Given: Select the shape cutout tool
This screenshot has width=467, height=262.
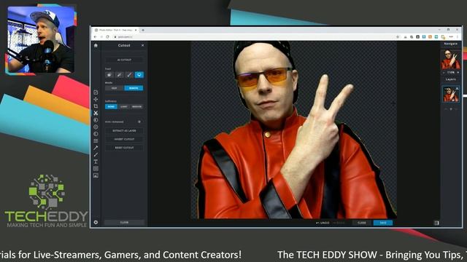Looking at the screenshot, I should (109, 75).
